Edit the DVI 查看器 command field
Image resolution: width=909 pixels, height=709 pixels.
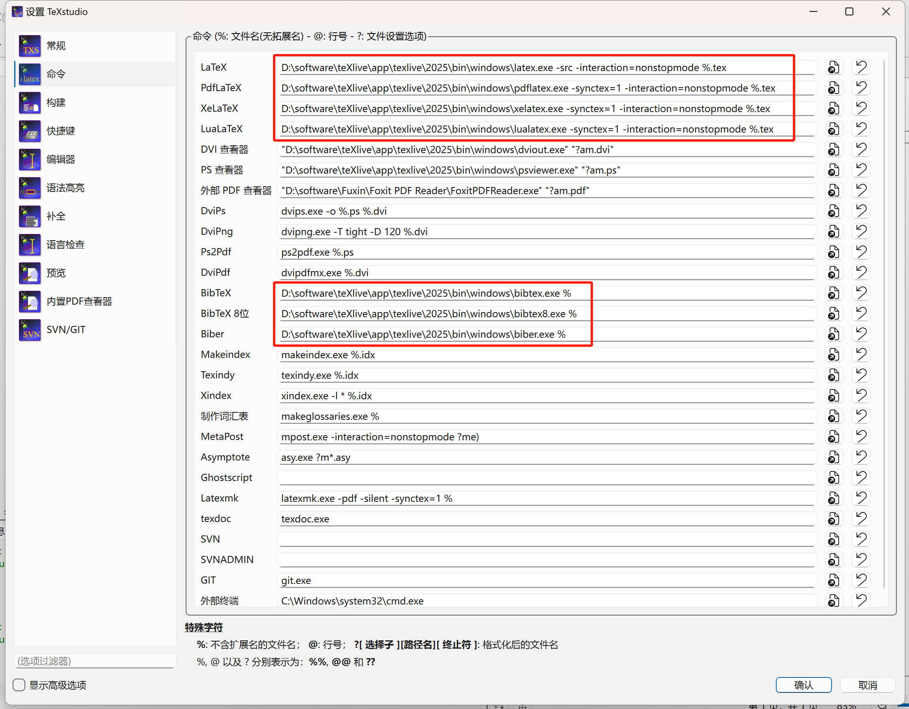pos(547,150)
